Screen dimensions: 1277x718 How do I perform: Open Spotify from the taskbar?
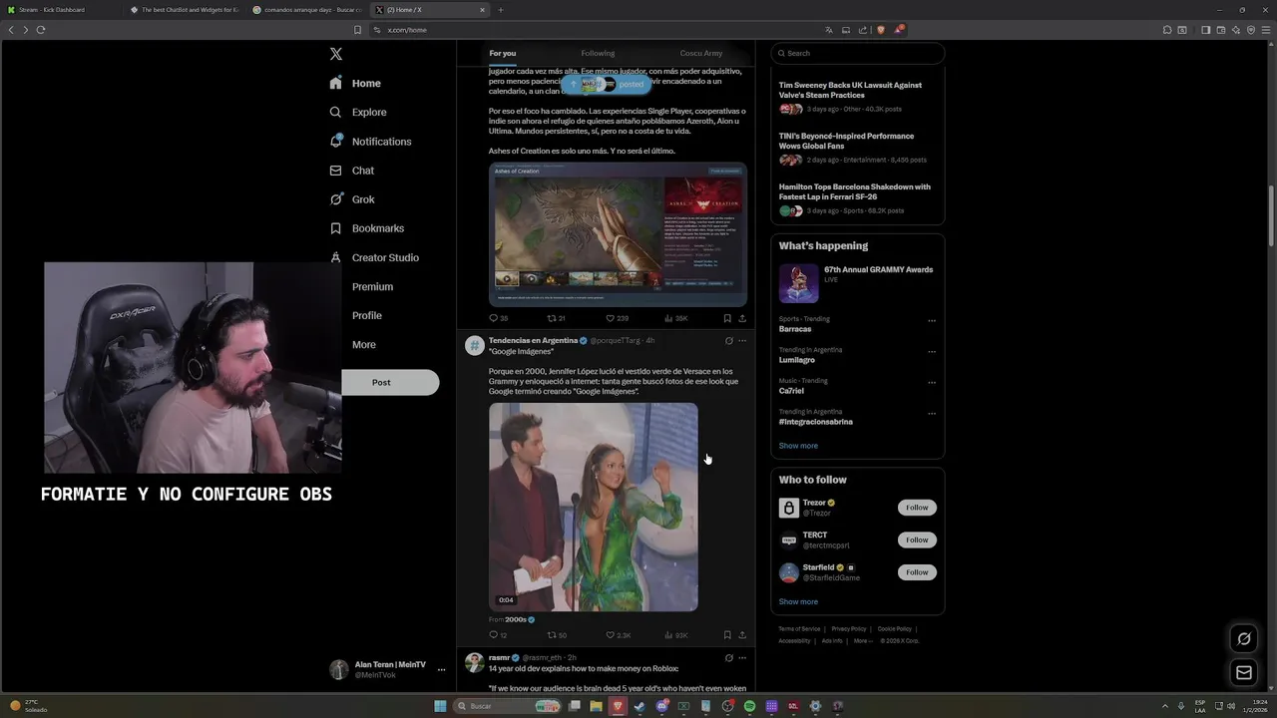click(749, 706)
